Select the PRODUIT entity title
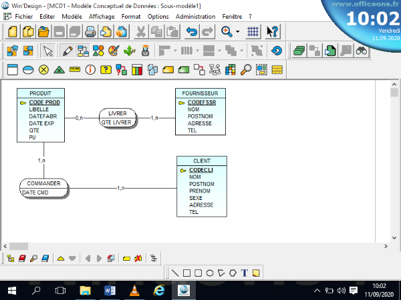 pos(41,93)
